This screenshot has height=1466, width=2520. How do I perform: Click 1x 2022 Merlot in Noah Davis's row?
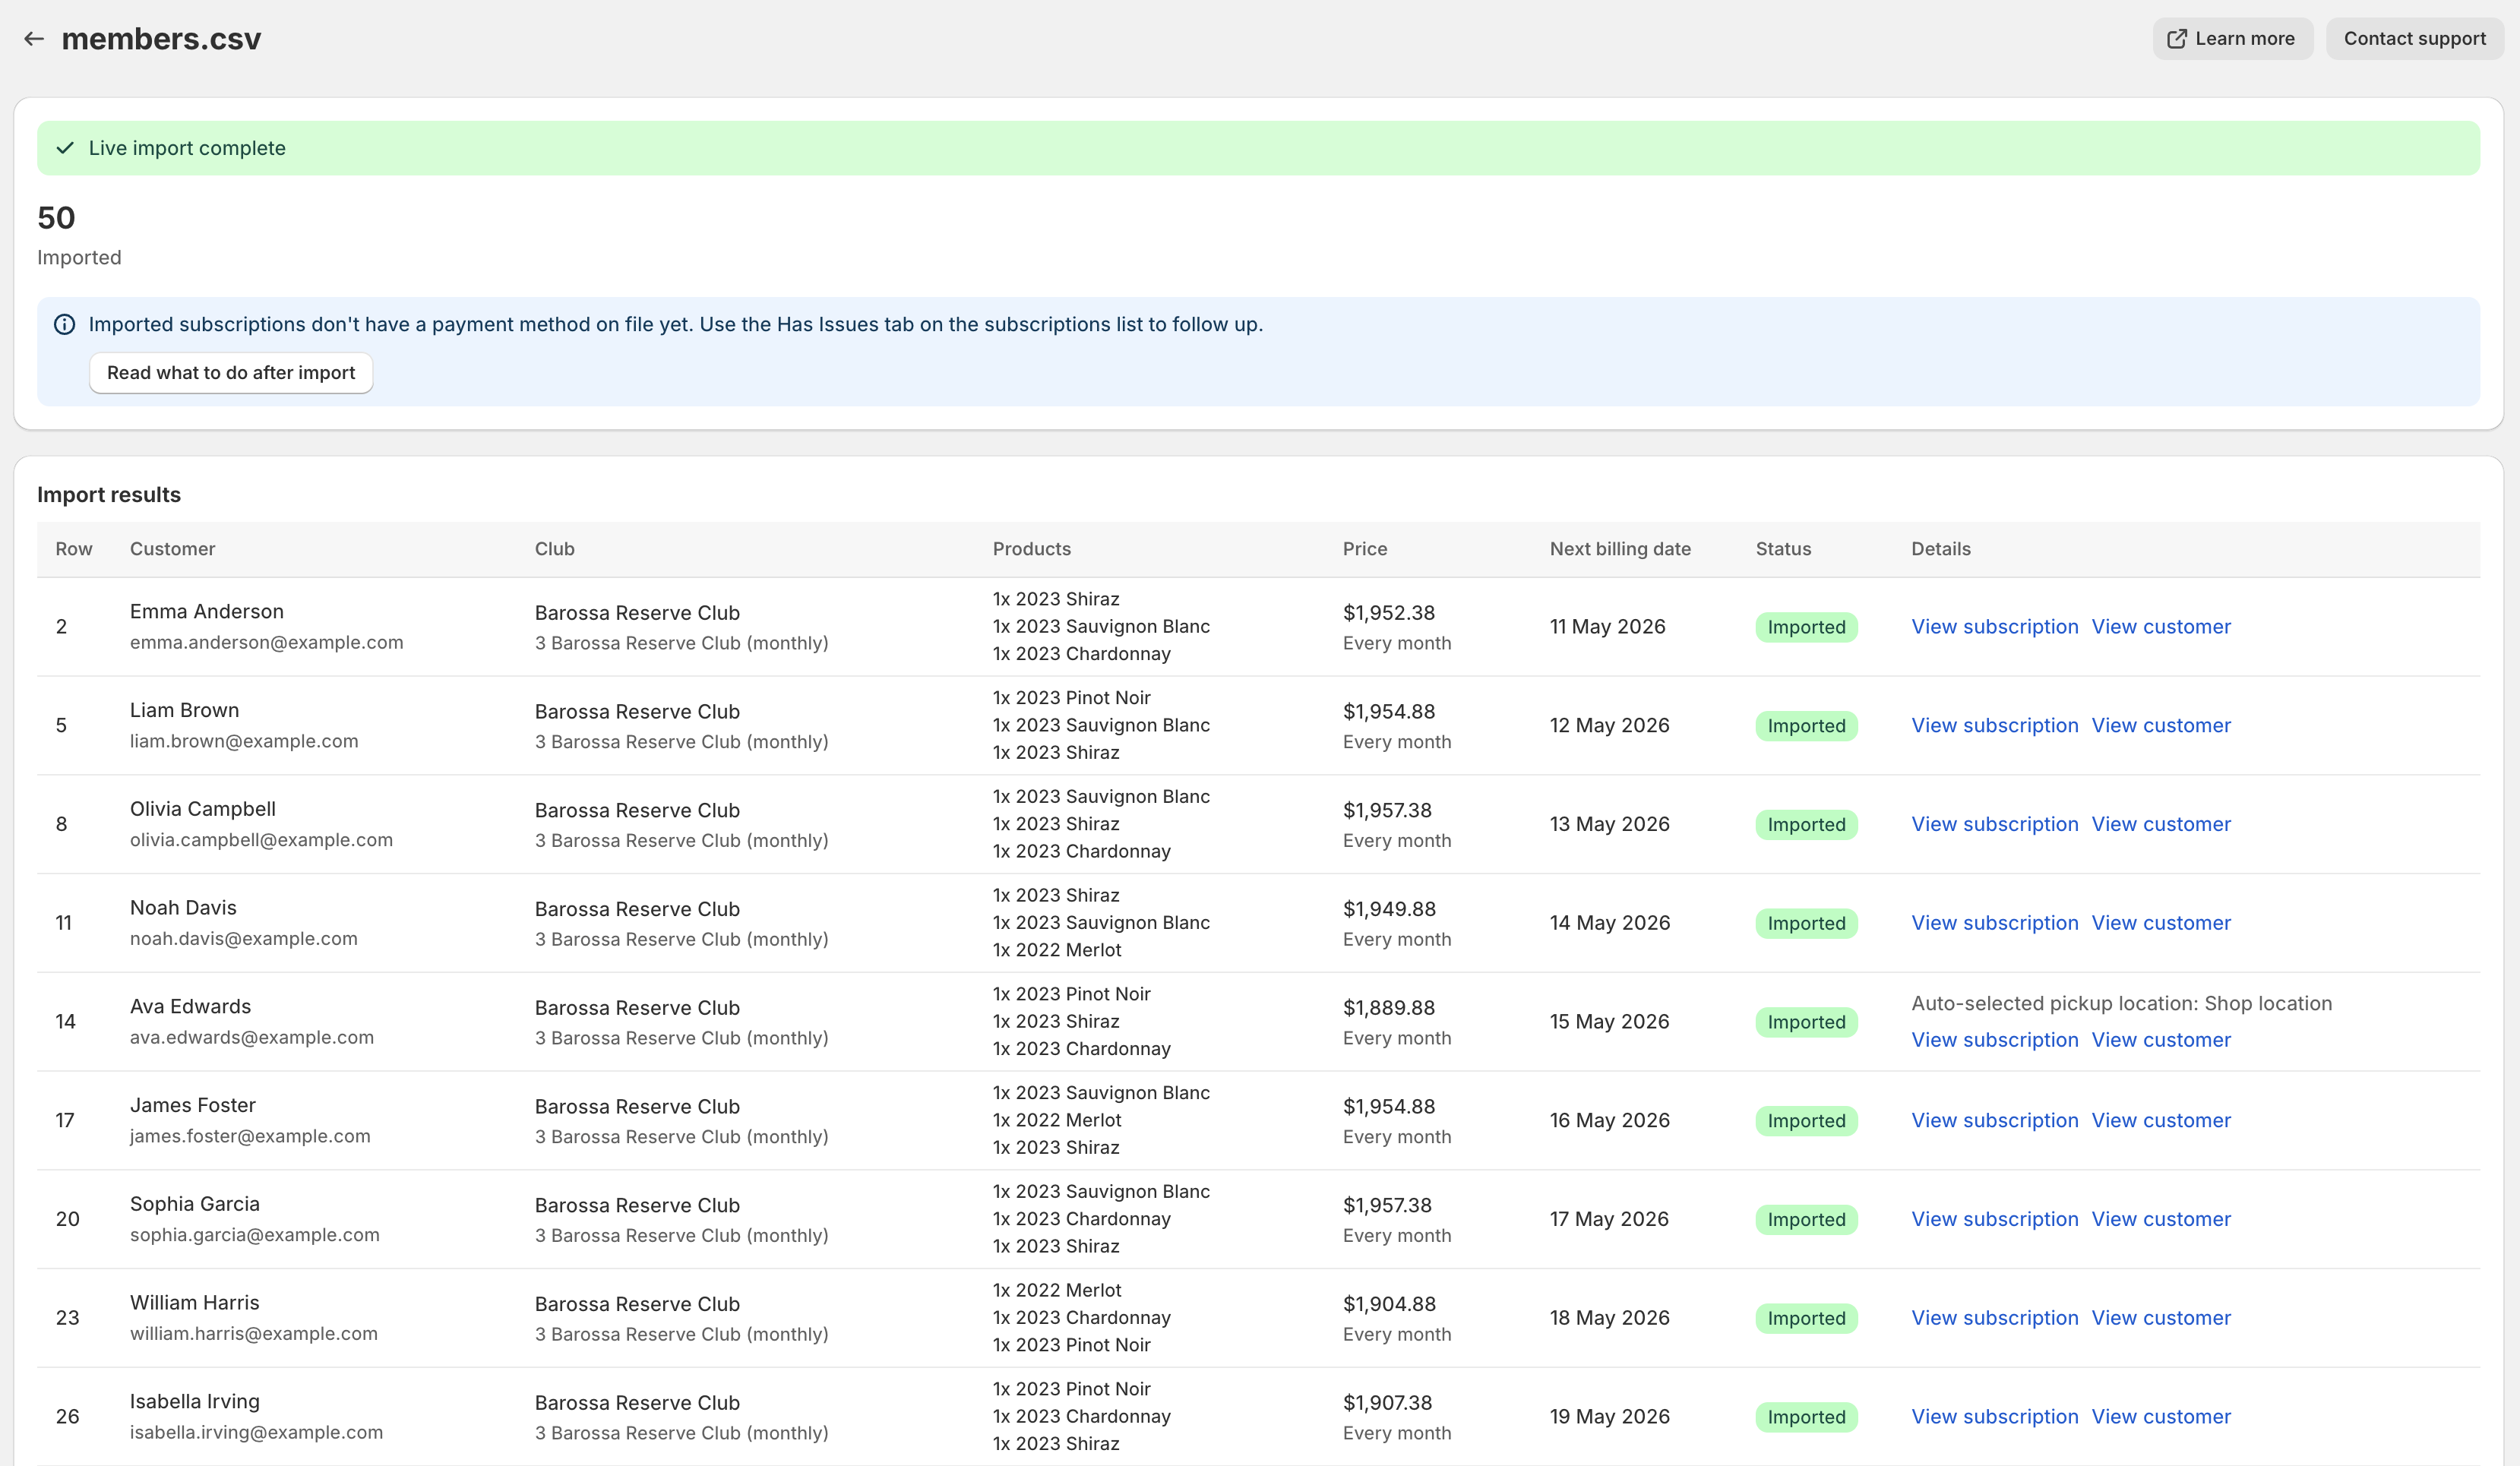pos(1057,950)
